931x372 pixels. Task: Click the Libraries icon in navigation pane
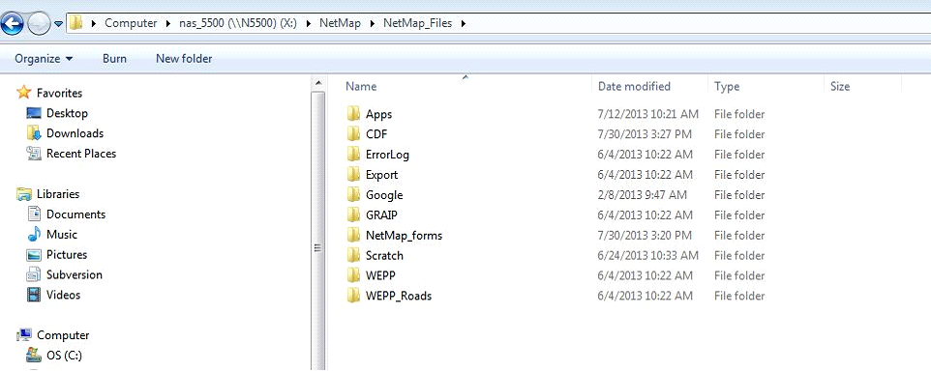[x=24, y=193]
